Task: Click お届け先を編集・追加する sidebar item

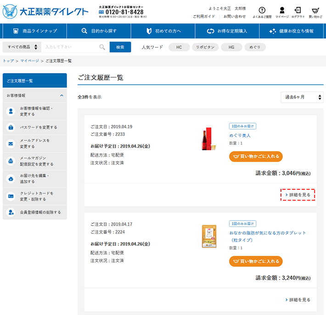Action: 35,178
